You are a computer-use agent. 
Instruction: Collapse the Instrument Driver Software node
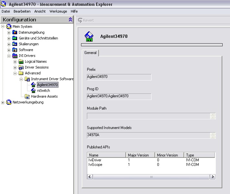tap(21, 79)
